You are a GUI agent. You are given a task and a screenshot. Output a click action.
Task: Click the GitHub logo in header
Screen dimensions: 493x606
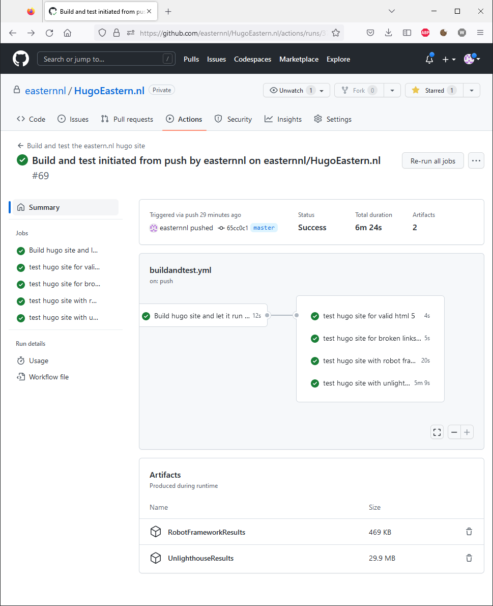[21, 59]
